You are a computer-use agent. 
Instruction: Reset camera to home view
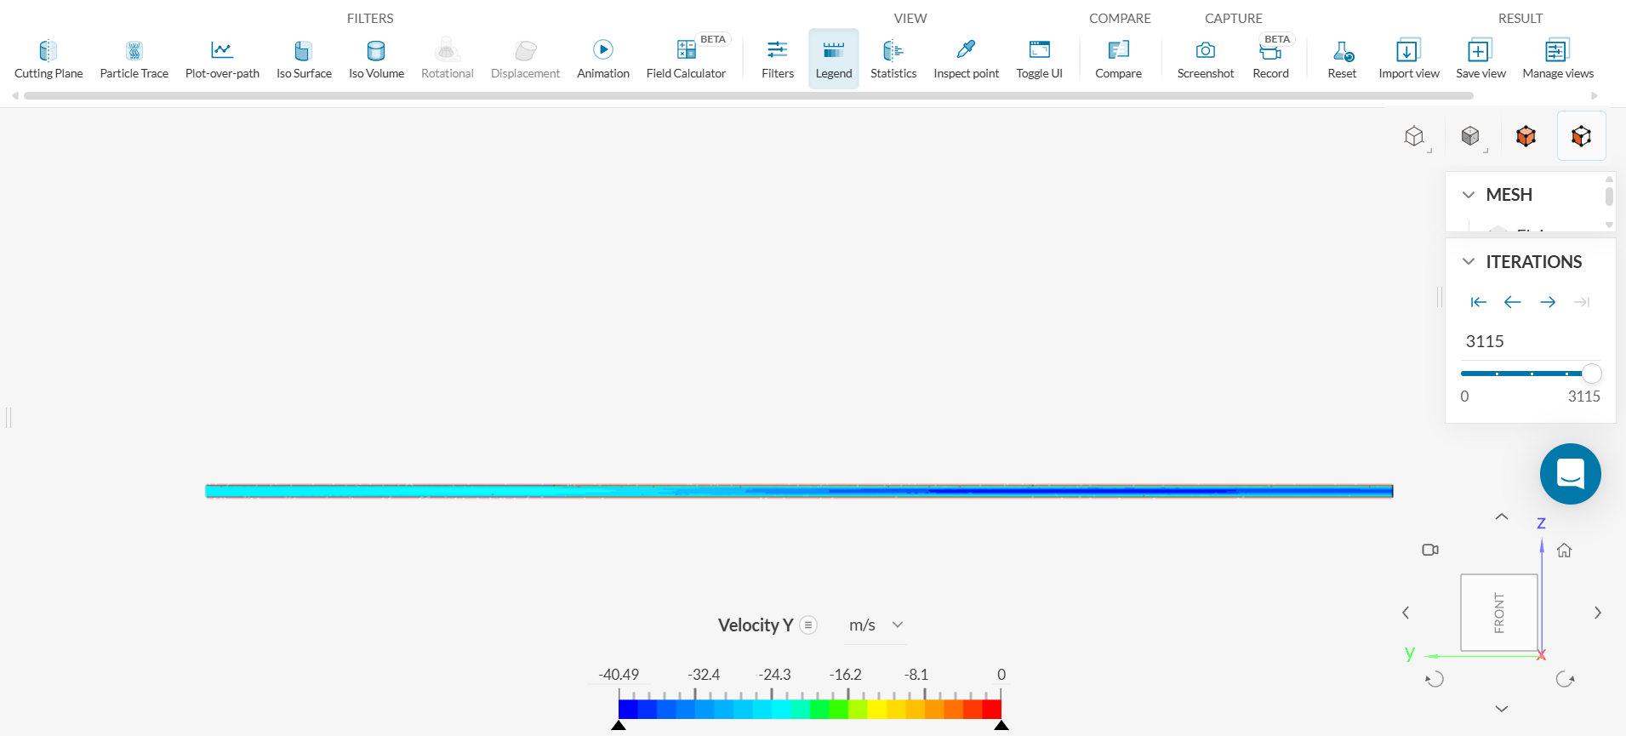point(1564,551)
